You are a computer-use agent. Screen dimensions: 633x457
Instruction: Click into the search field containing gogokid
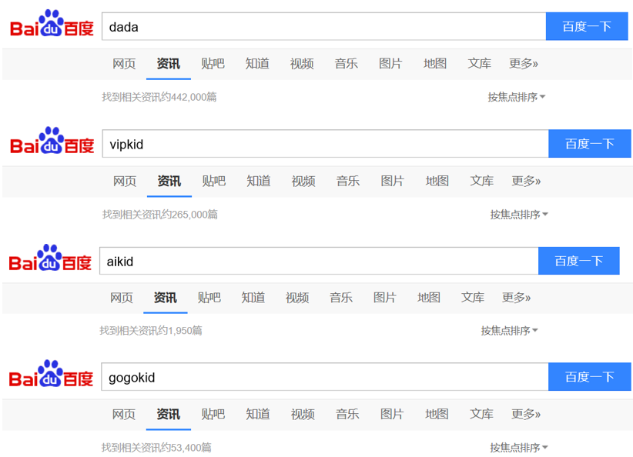[x=324, y=377]
